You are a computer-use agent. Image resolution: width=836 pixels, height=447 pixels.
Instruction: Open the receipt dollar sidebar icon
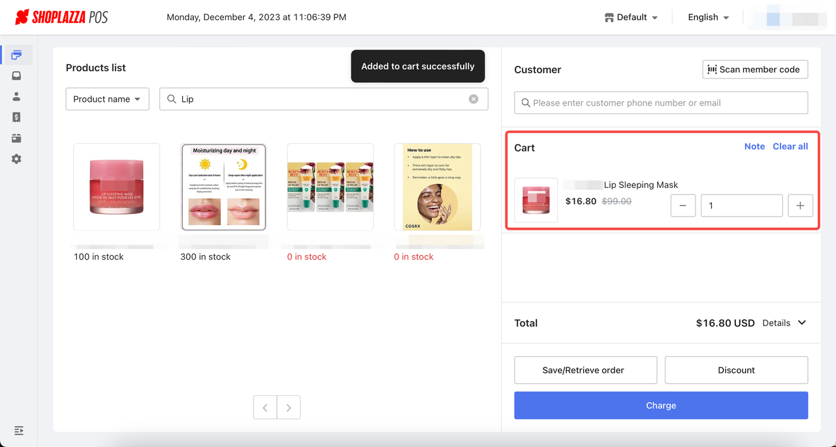(16, 117)
